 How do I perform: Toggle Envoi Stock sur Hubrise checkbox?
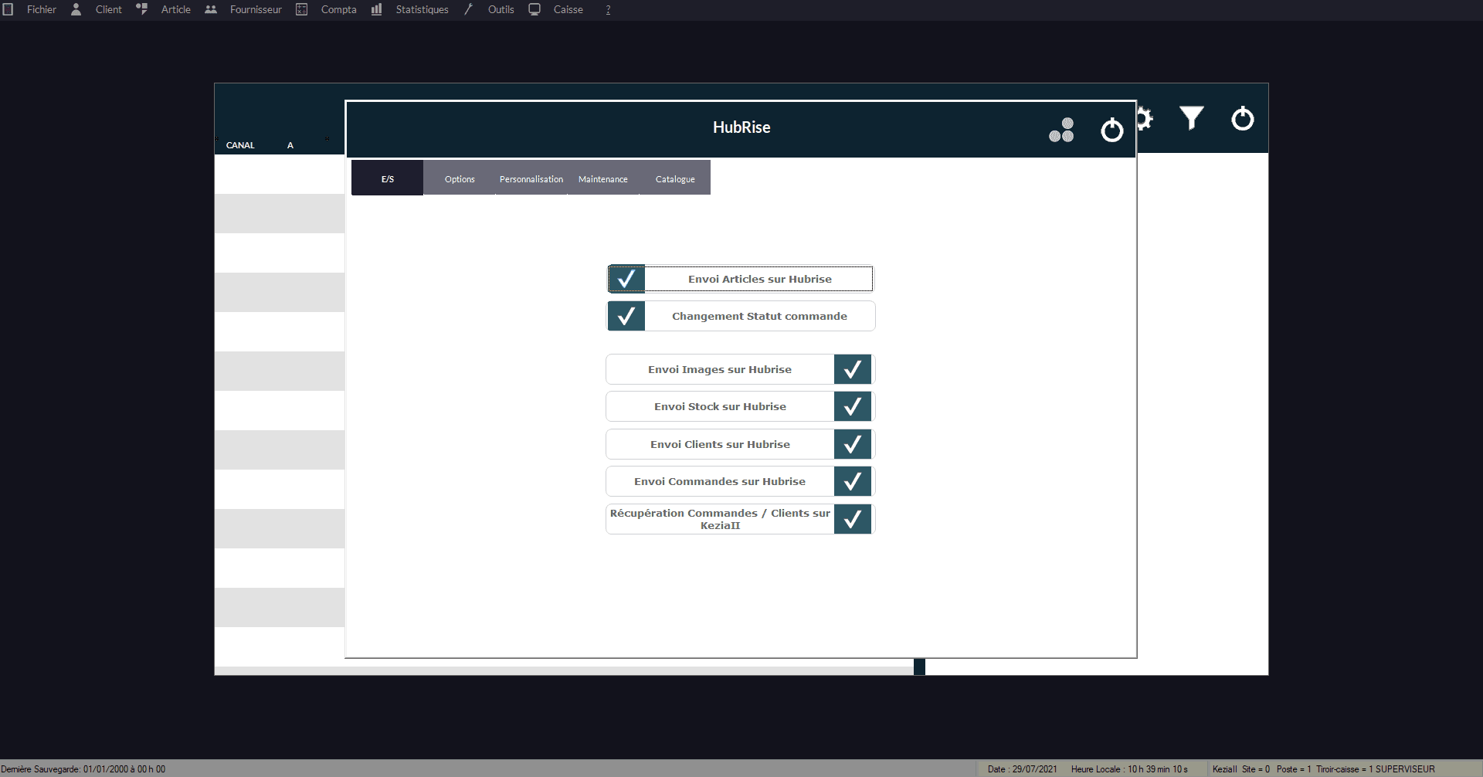click(x=853, y=406)
